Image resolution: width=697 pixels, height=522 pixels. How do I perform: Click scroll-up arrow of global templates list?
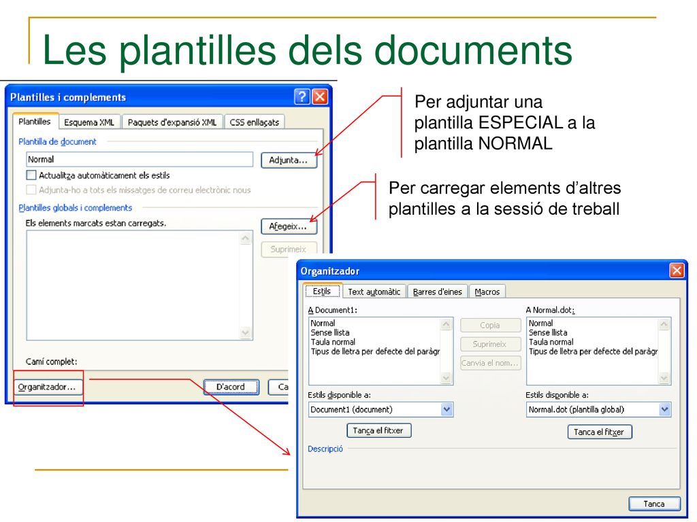coord(245,239)
